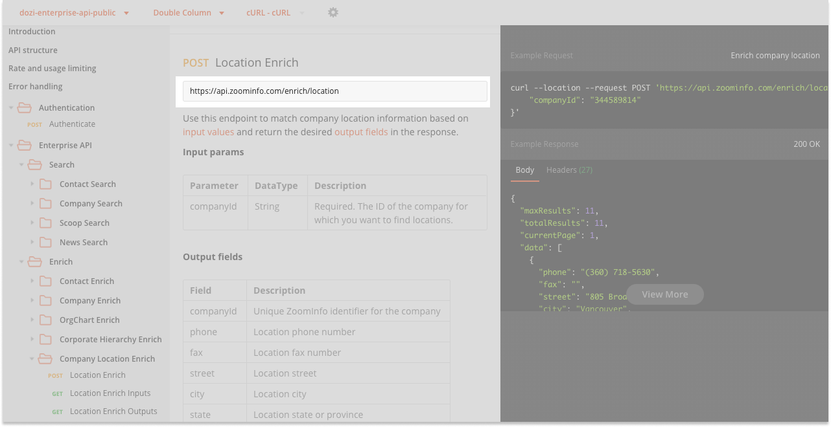
Task: Open the settings gear in the top toolbar
Action: tap(333, 12)
